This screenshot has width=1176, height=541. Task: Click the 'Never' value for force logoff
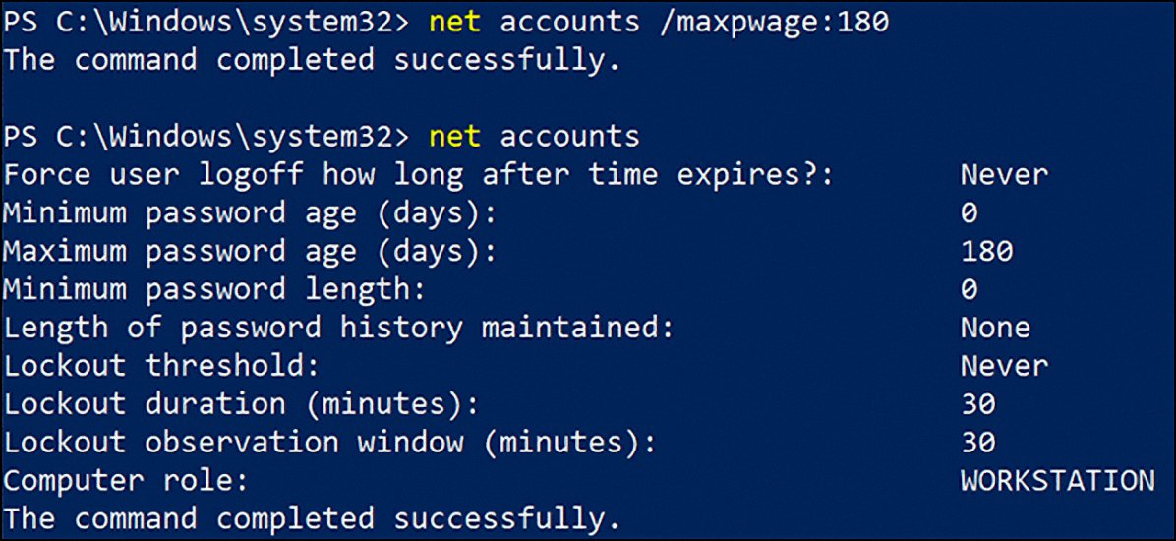(x=1004, y=174)
